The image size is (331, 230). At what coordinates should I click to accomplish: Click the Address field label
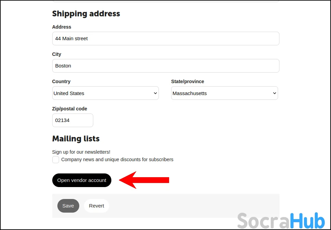click(62, 27)
